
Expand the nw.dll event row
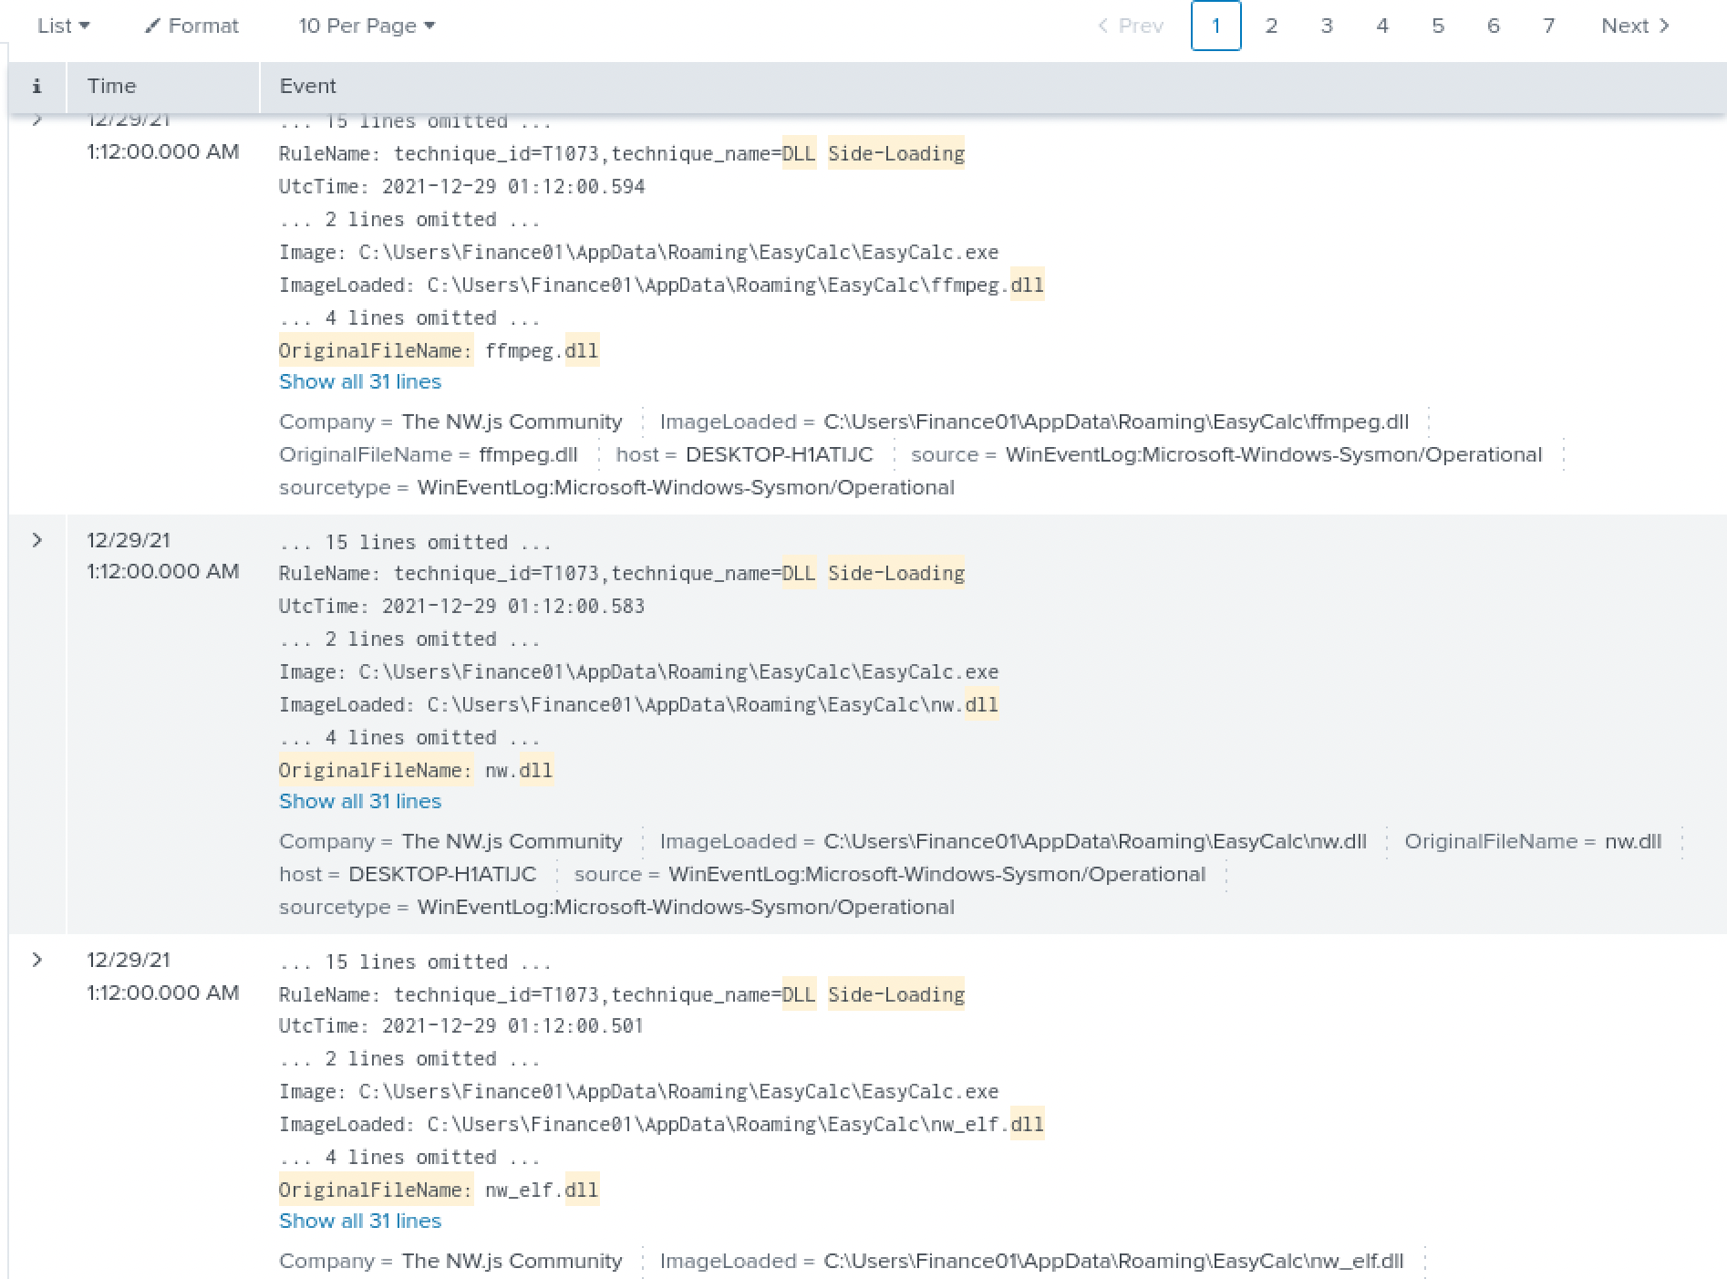point(36,540)
